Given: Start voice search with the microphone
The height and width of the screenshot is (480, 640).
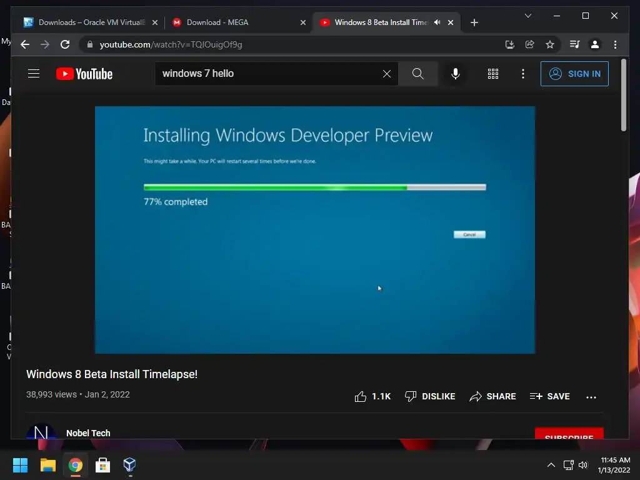Looking at the screenshot, I should tap(456, 74).
